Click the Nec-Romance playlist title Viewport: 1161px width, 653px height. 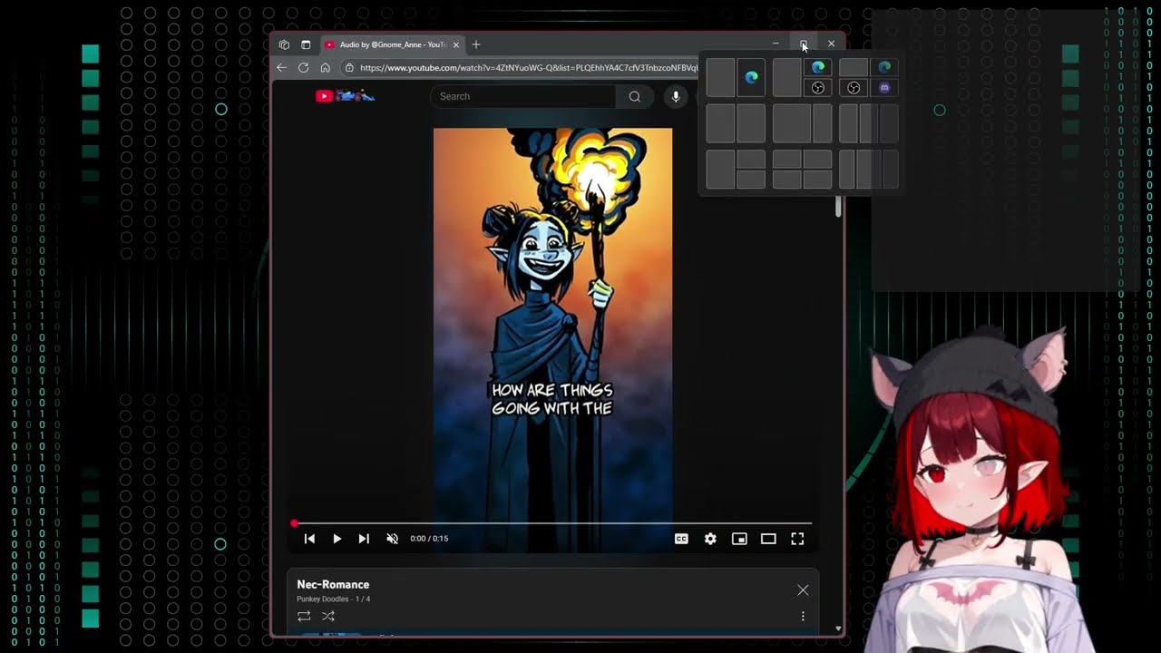coord(333,585)
